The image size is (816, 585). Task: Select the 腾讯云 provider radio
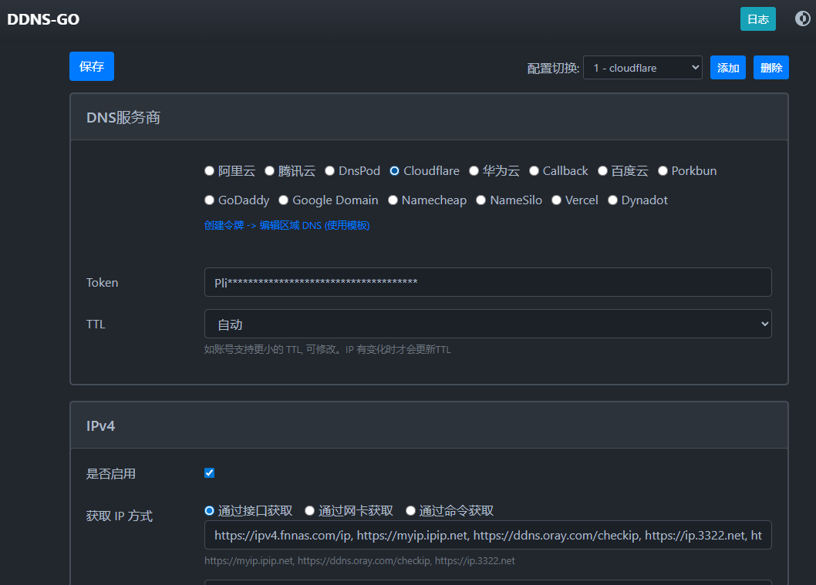click(x=269, y=170)
